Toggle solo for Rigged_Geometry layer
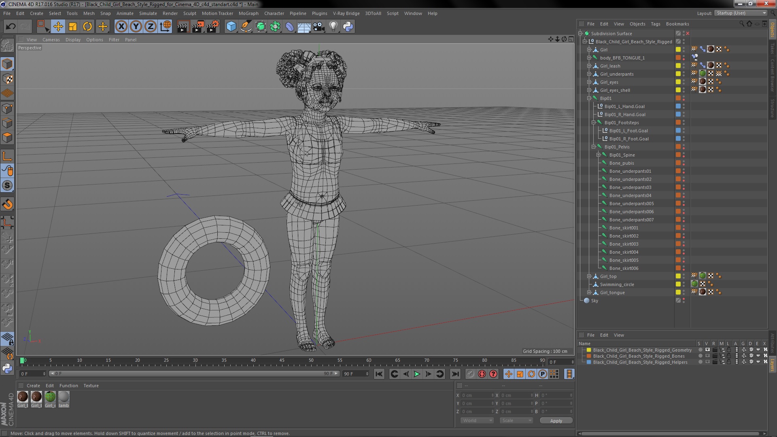 click(700, 350)
